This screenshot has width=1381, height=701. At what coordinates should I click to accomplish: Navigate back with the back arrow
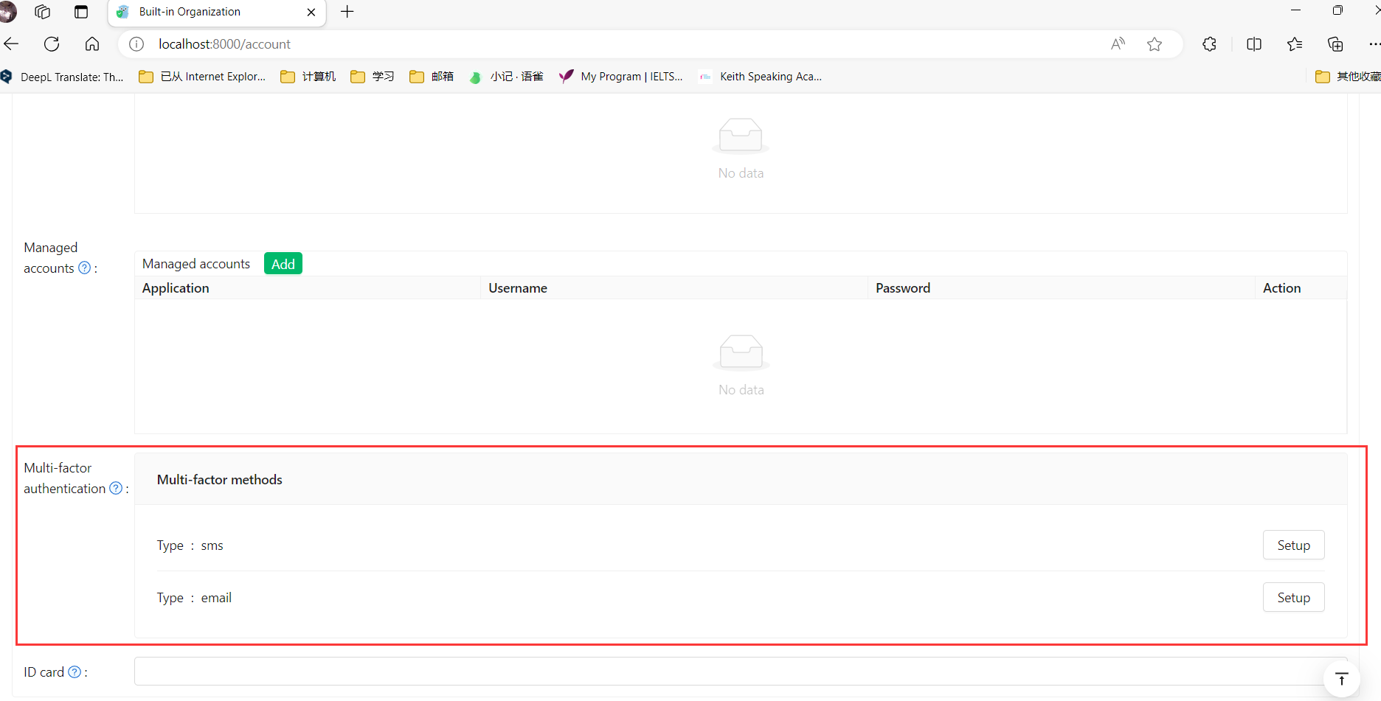12,43
